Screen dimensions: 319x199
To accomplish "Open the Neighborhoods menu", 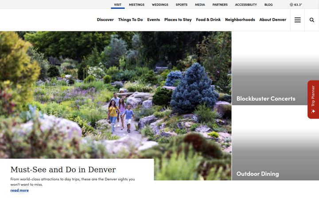I will coord(240,20).
